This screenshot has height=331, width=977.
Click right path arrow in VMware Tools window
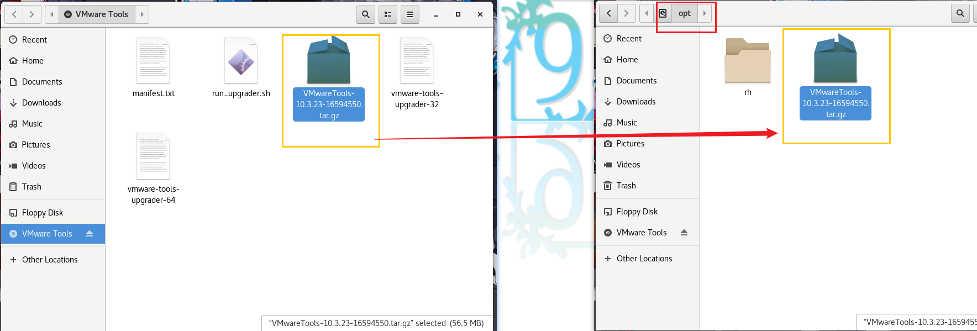coord(142,14)
